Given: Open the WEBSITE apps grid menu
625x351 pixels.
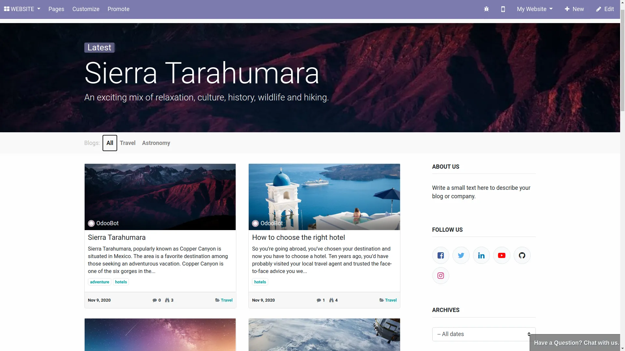Looking at the screenshot, I should tap(22, 9).
